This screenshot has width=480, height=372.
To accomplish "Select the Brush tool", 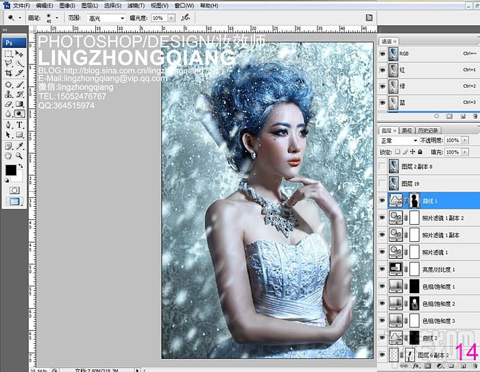I will (19, 84).
